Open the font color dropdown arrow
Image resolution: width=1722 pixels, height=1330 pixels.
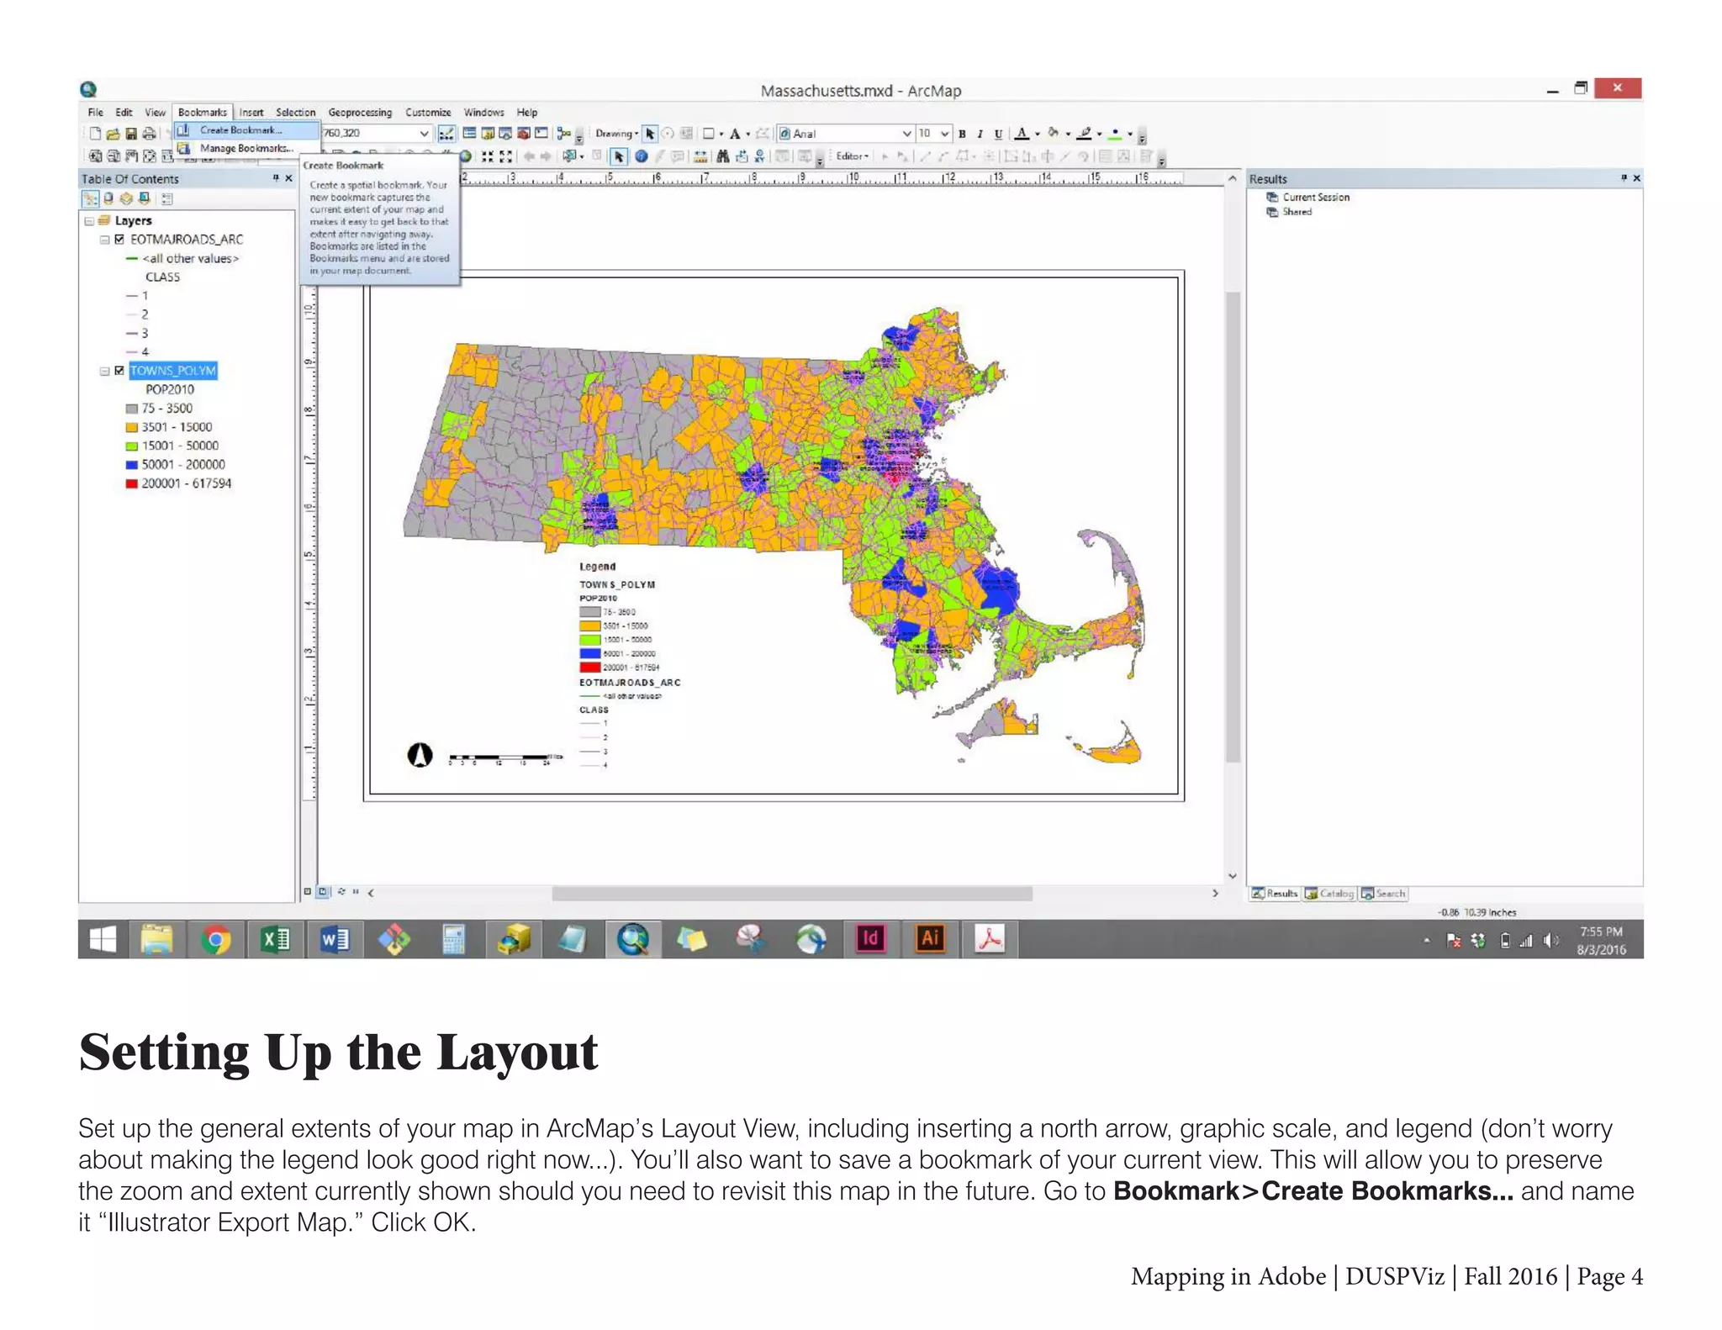coord(1038,134)
